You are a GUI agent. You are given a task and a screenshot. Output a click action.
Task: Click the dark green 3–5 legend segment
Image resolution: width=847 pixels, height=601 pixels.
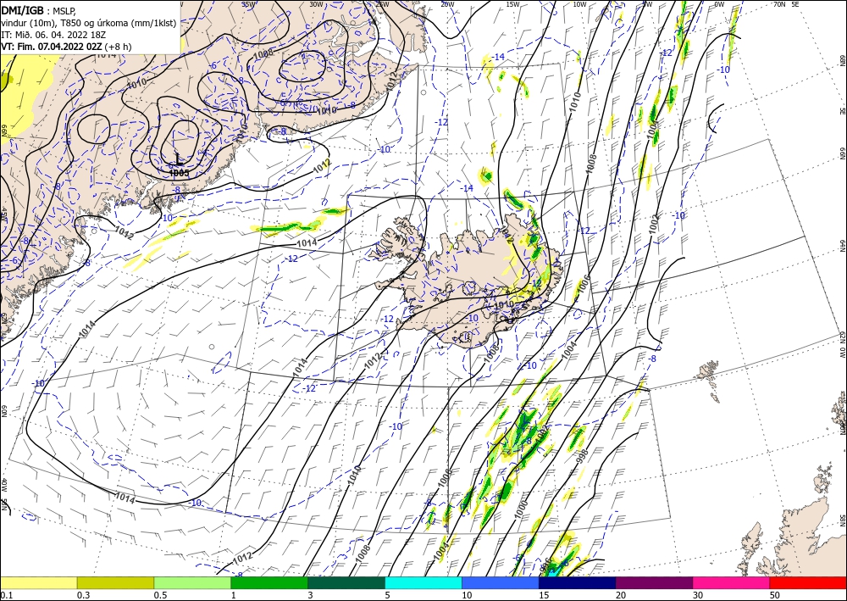[346, 582]
